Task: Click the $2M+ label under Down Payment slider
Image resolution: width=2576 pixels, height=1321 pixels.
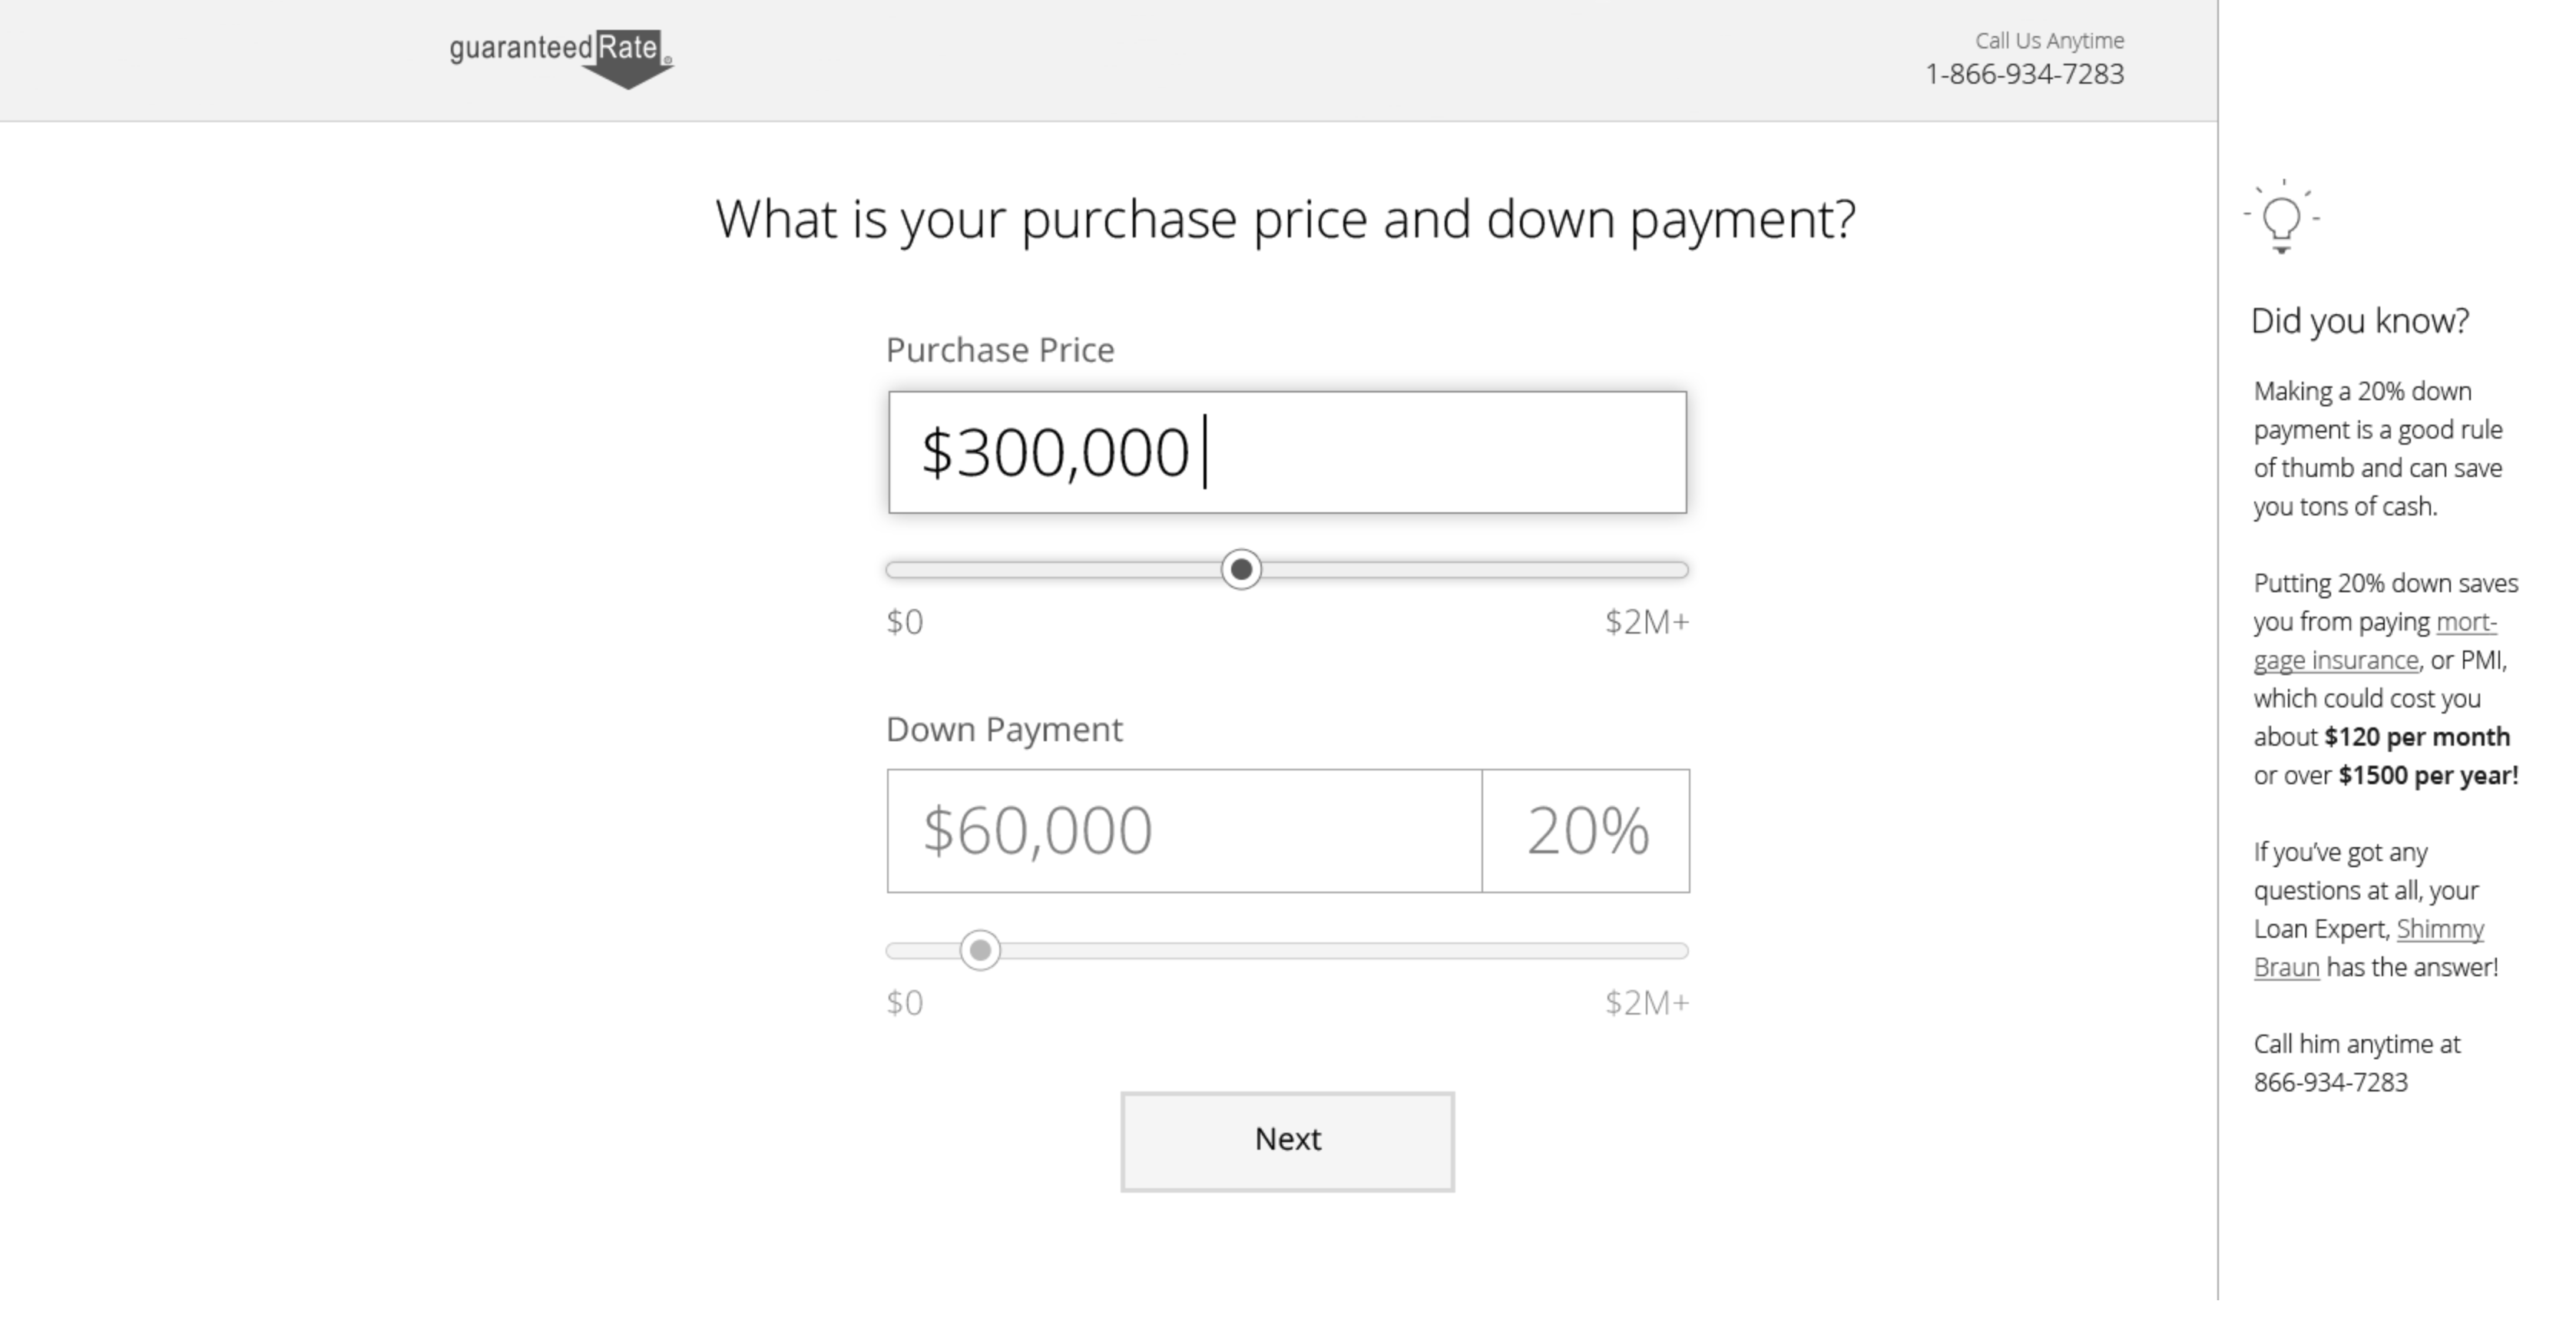Action: (1646, 1003)
